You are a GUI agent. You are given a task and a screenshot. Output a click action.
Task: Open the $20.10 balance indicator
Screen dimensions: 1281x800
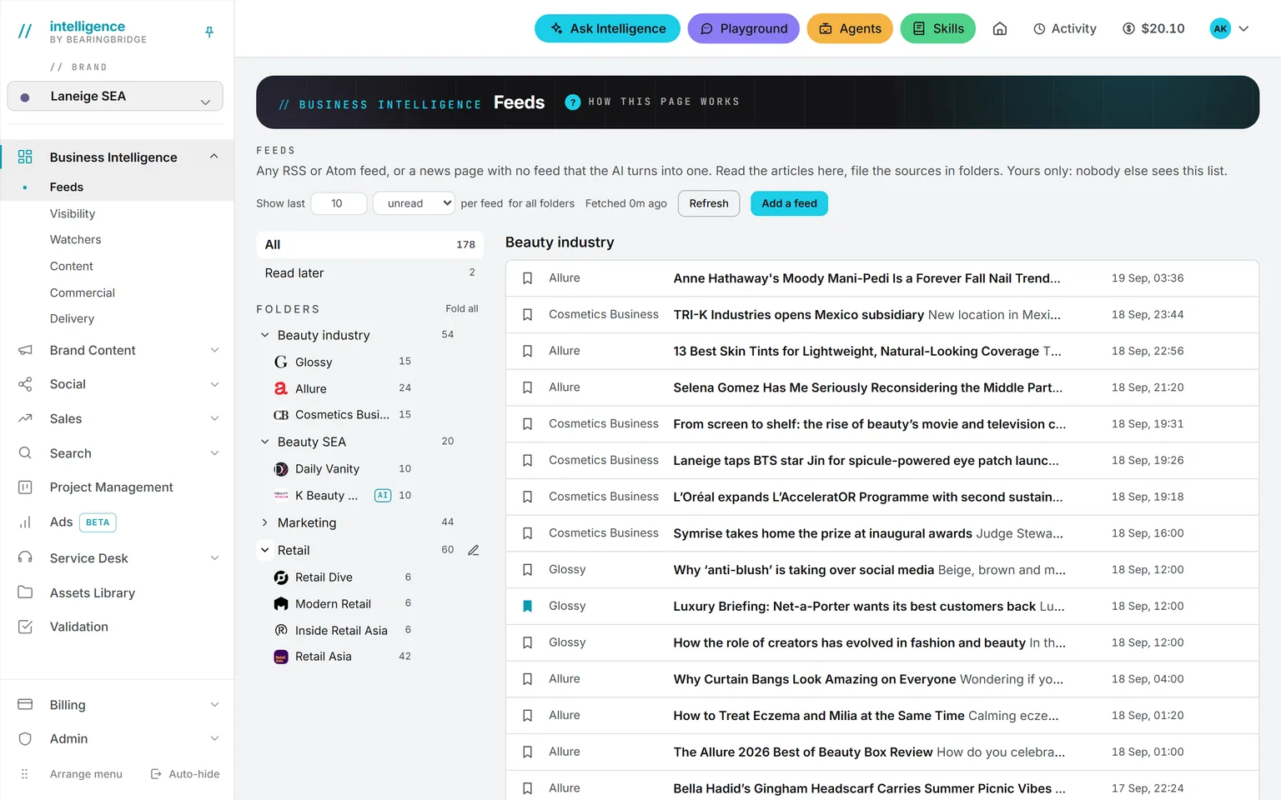[x=1153, y=29]
